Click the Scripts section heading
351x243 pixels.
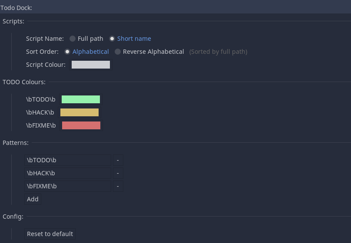pos(13,21)
